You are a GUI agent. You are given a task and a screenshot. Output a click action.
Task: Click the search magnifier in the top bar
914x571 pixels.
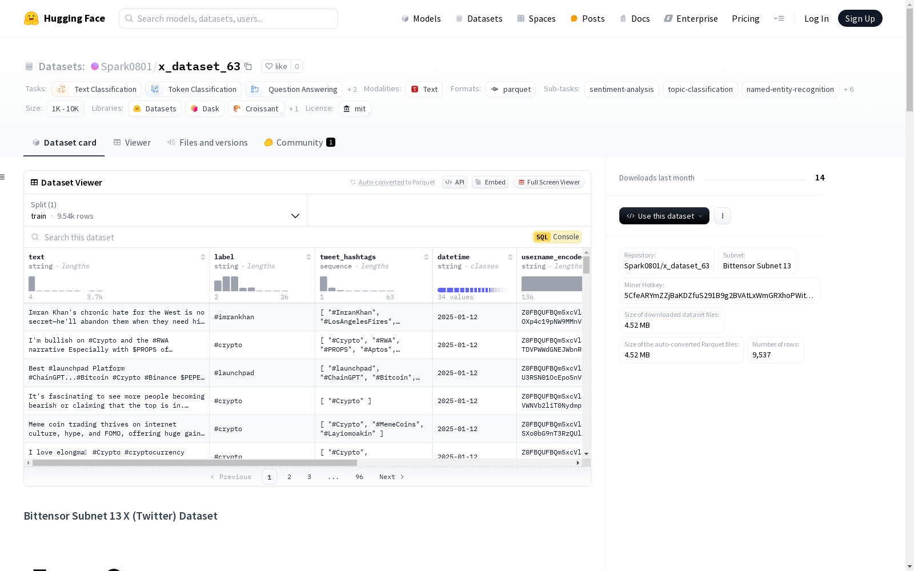pyautogui.click(x=130, y=18)
